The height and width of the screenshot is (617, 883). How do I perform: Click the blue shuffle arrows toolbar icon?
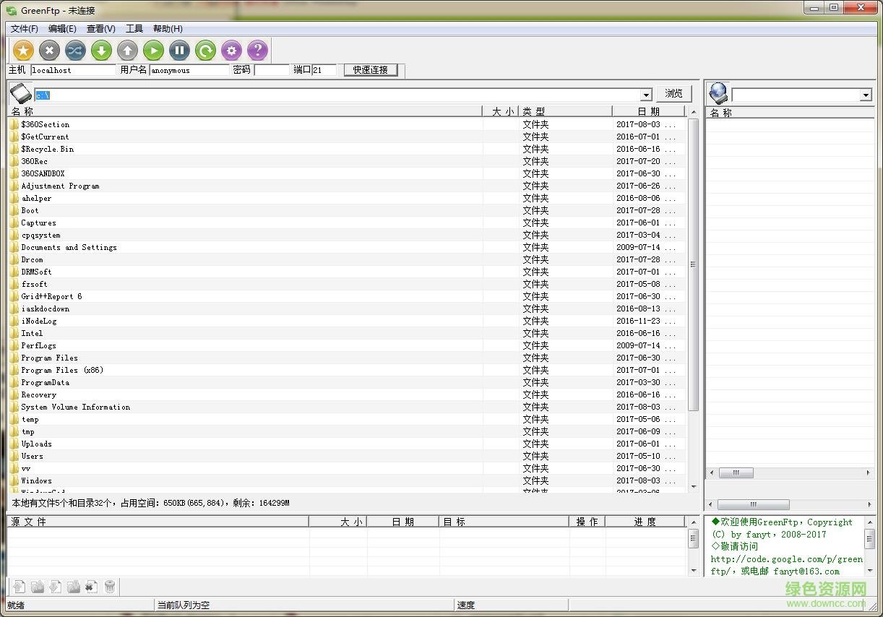pyautogui.click(x=75, y=50)
